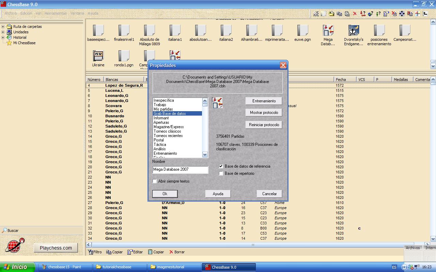Select 'Torneos clásicos' in the type list
Viewport: 436px width, 272px height.
177,131
